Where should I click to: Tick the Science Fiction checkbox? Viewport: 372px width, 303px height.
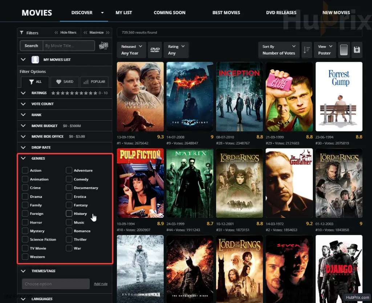click(25, 239)
